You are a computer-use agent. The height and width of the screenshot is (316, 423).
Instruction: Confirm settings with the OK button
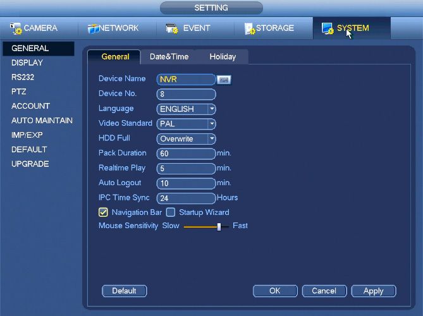(x=275, y=291)
